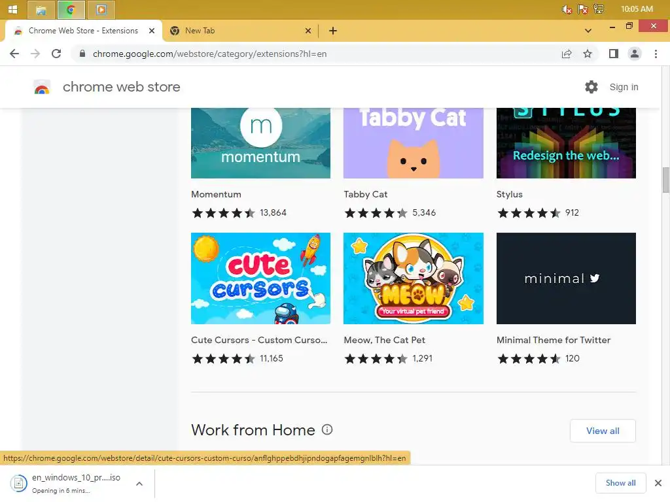The height and width of the screenshot is (502, 670).
Task: Open Tabby Cat extension thumbnail
Action: (x=414, y=143)
